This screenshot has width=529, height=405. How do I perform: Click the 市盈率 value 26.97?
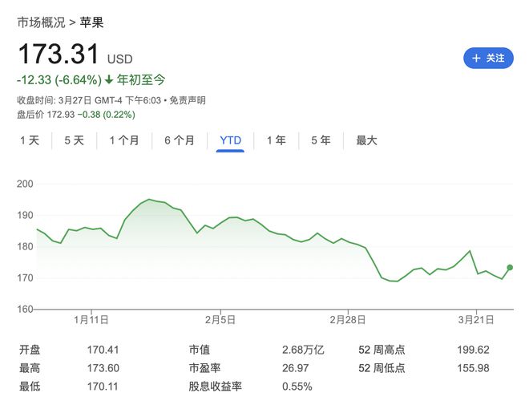pos(296,368)
